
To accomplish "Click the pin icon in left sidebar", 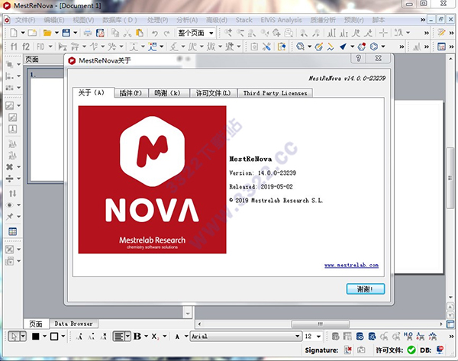I will pos(10,217).
